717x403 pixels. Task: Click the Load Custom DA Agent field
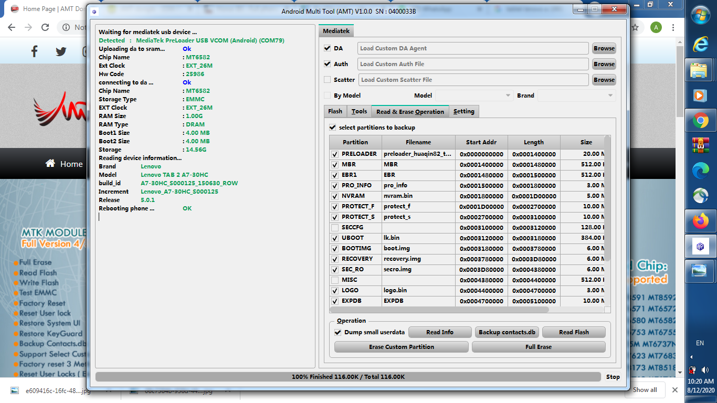coord(473,48)
